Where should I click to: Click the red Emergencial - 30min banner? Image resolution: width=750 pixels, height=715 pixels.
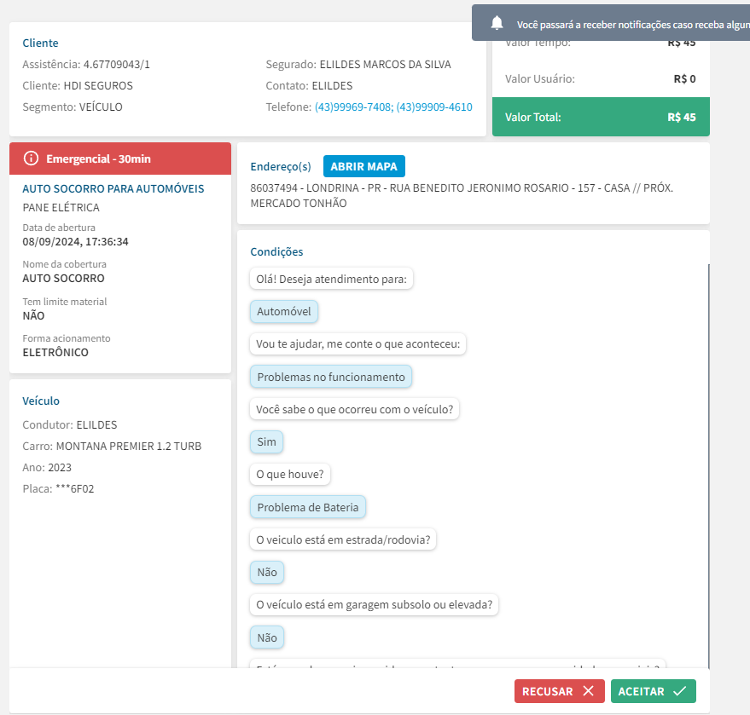[119, 159]
